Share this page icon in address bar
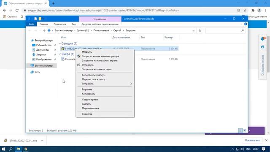Screen dimensions: 270x152 click(239, 10)
